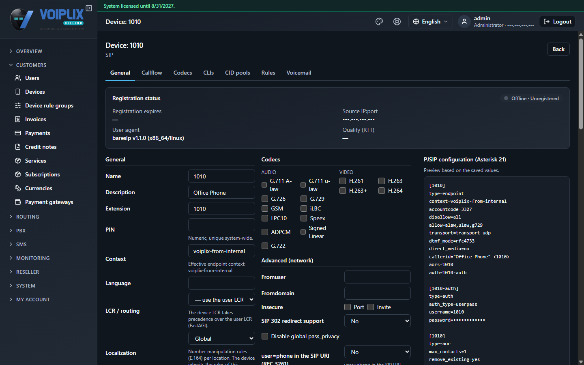
Task: Click the Fromdomain input field
Action: point(378,293)
